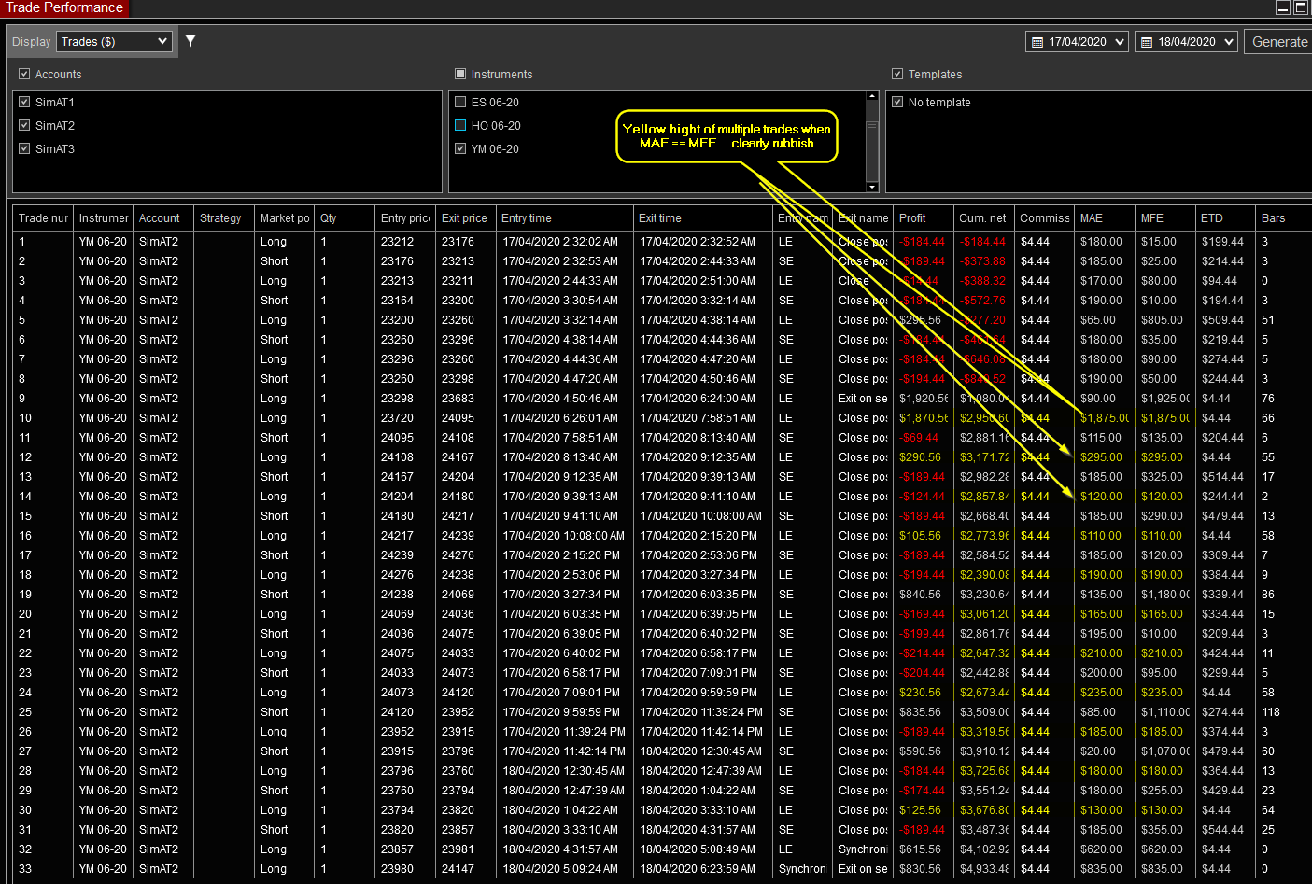Select entry time 17/04/2020 2:32:02 AM

[x=560, y=242]
